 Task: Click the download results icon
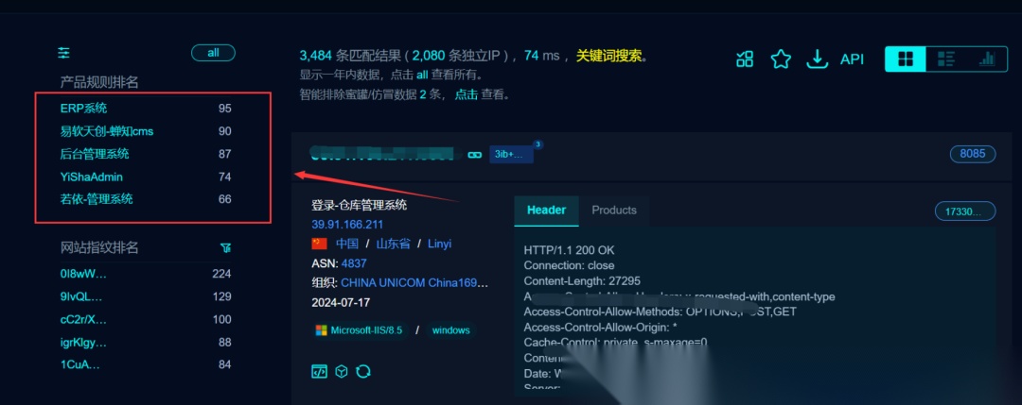tap(817, 59)
